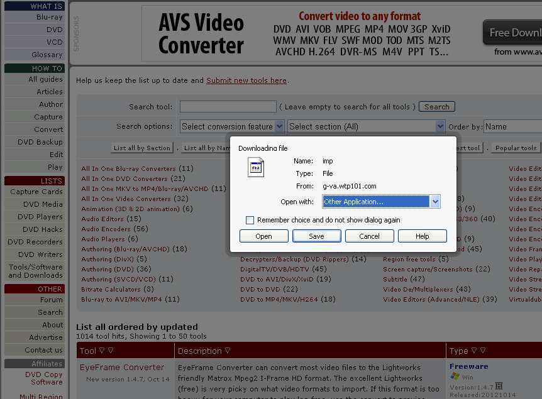Open the EyeFrame Converter tool page
The height and width of the screenshot is (399, 542).
click(122, 367)
